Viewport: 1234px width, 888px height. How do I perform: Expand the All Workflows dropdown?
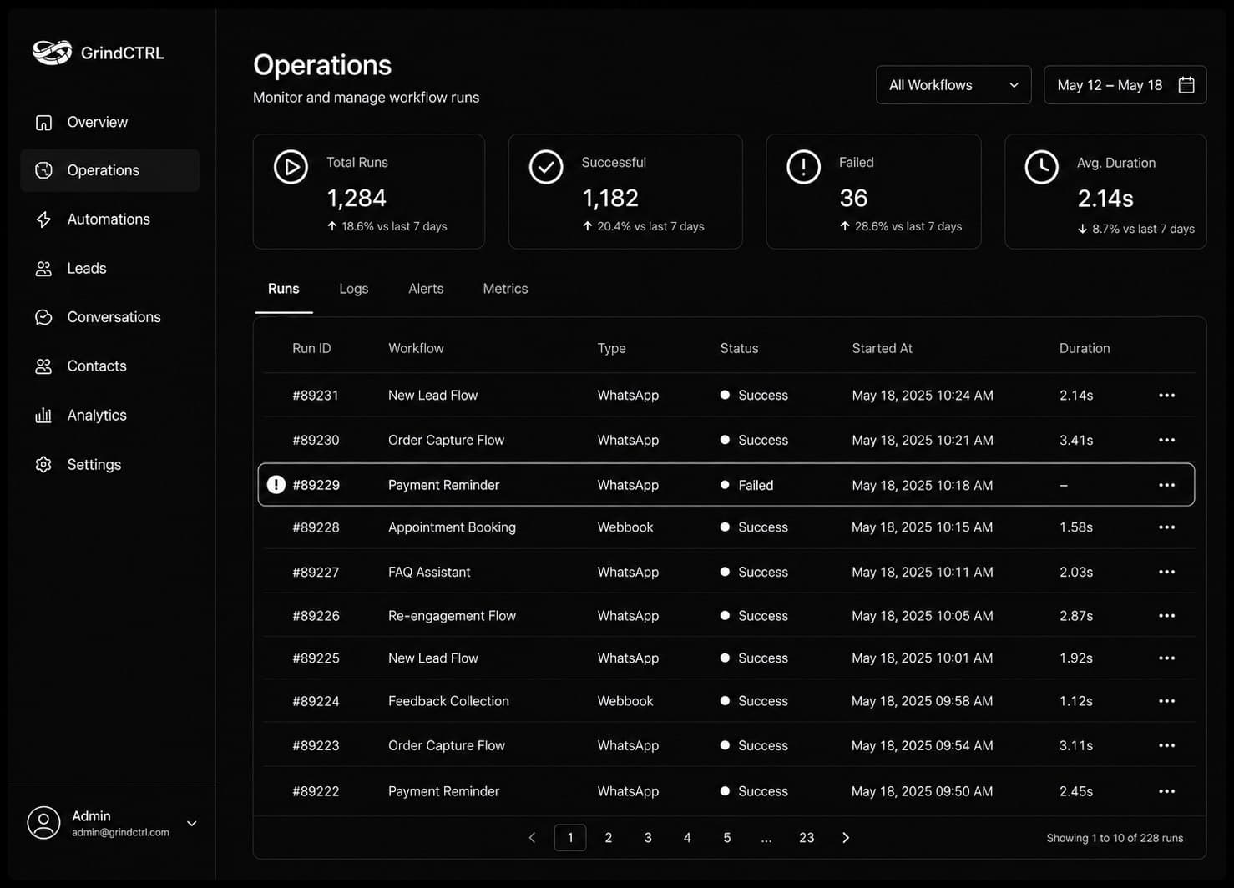coord(953,85)
